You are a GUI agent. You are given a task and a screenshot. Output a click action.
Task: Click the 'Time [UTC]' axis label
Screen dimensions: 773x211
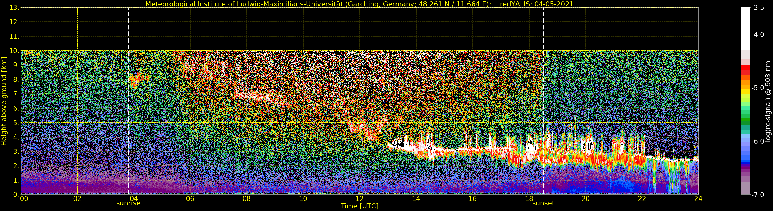360,206
